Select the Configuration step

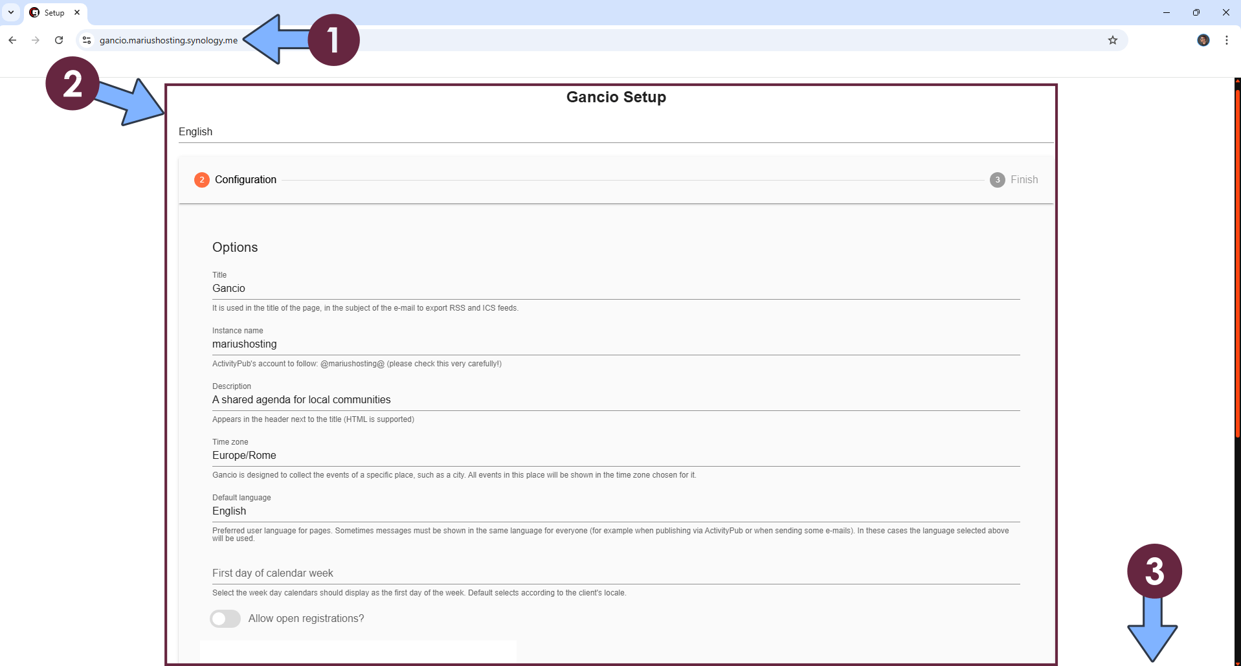coord(236,180)
